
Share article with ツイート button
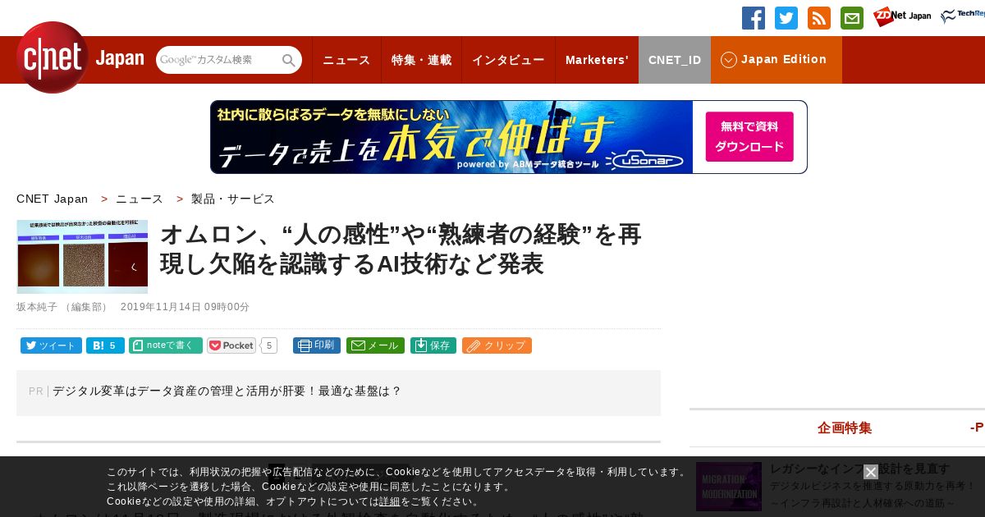[51, 345]
